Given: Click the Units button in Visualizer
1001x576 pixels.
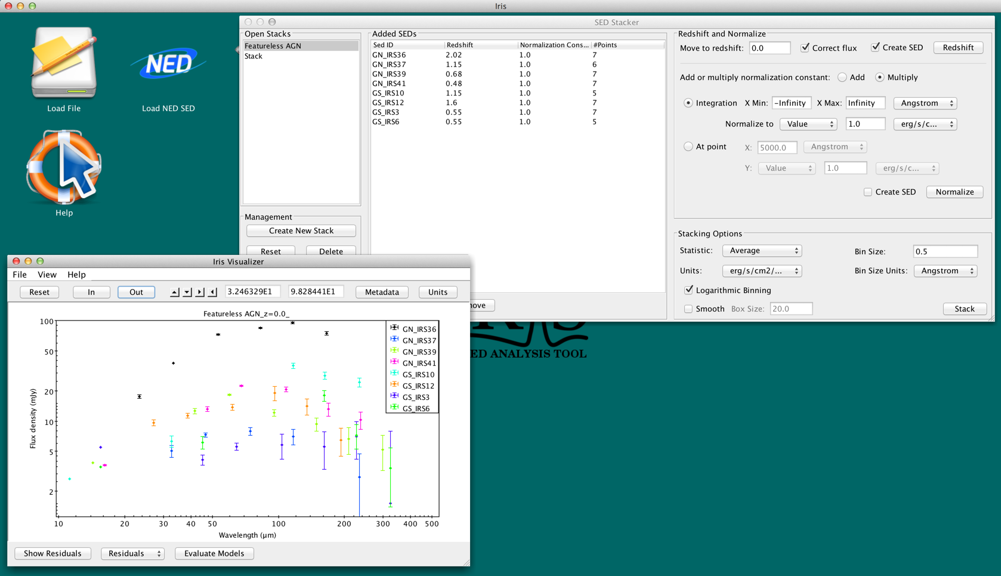Looking at the screenshot, I should [438, 292].
